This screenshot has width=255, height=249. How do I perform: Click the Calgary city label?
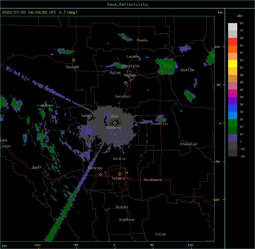click(x=118, y=178)
